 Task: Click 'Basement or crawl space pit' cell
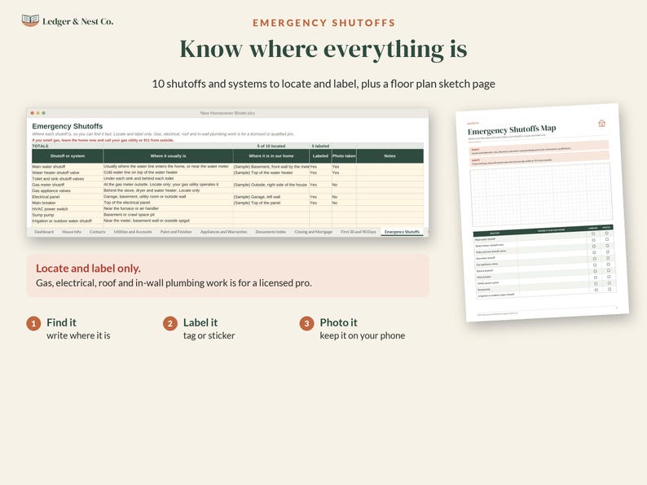[169, 215]
